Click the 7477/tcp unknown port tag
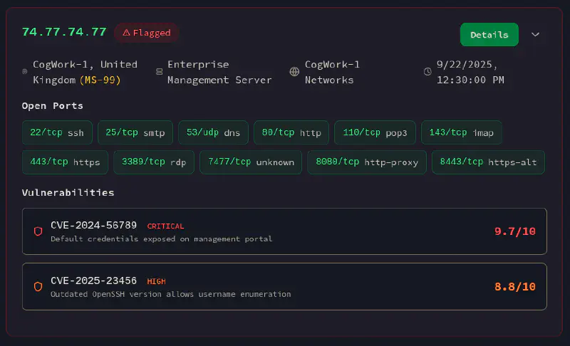Viewport: 570px width, 346px height. (x=251, y=162)
